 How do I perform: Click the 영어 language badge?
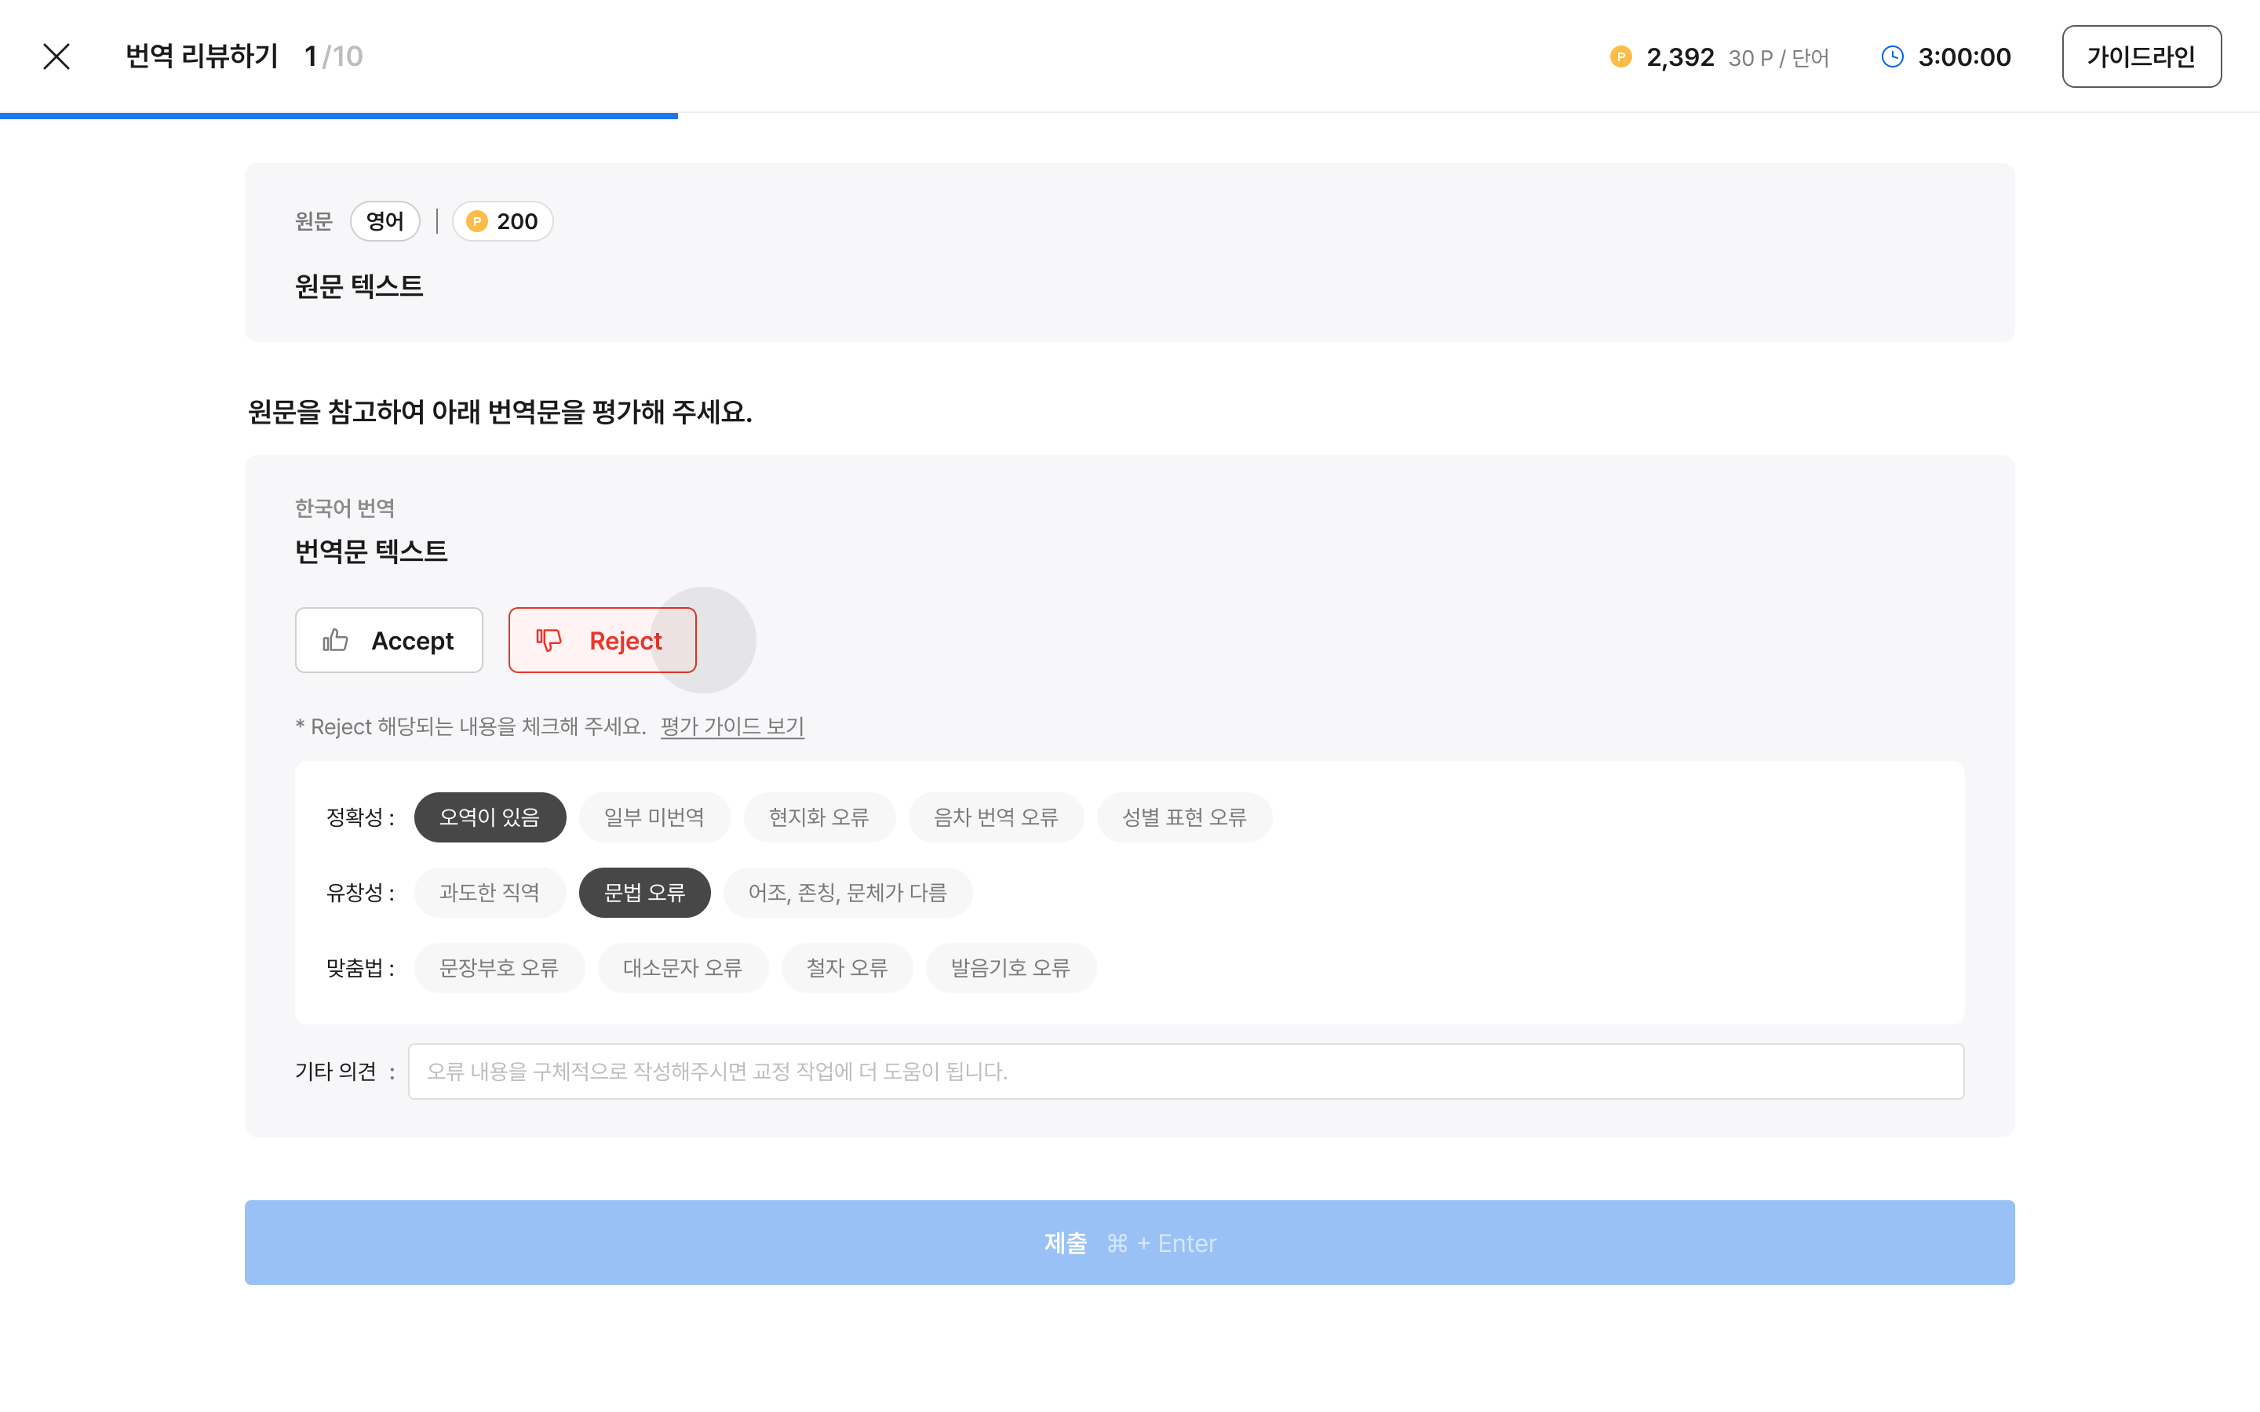pos(385,221)
